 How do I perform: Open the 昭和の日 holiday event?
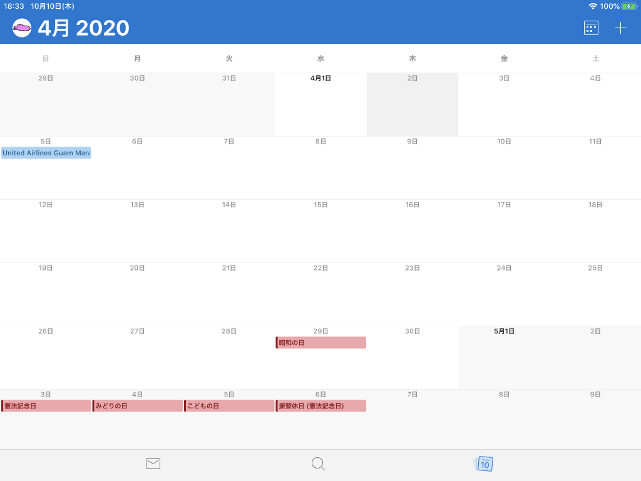point(320,343)
